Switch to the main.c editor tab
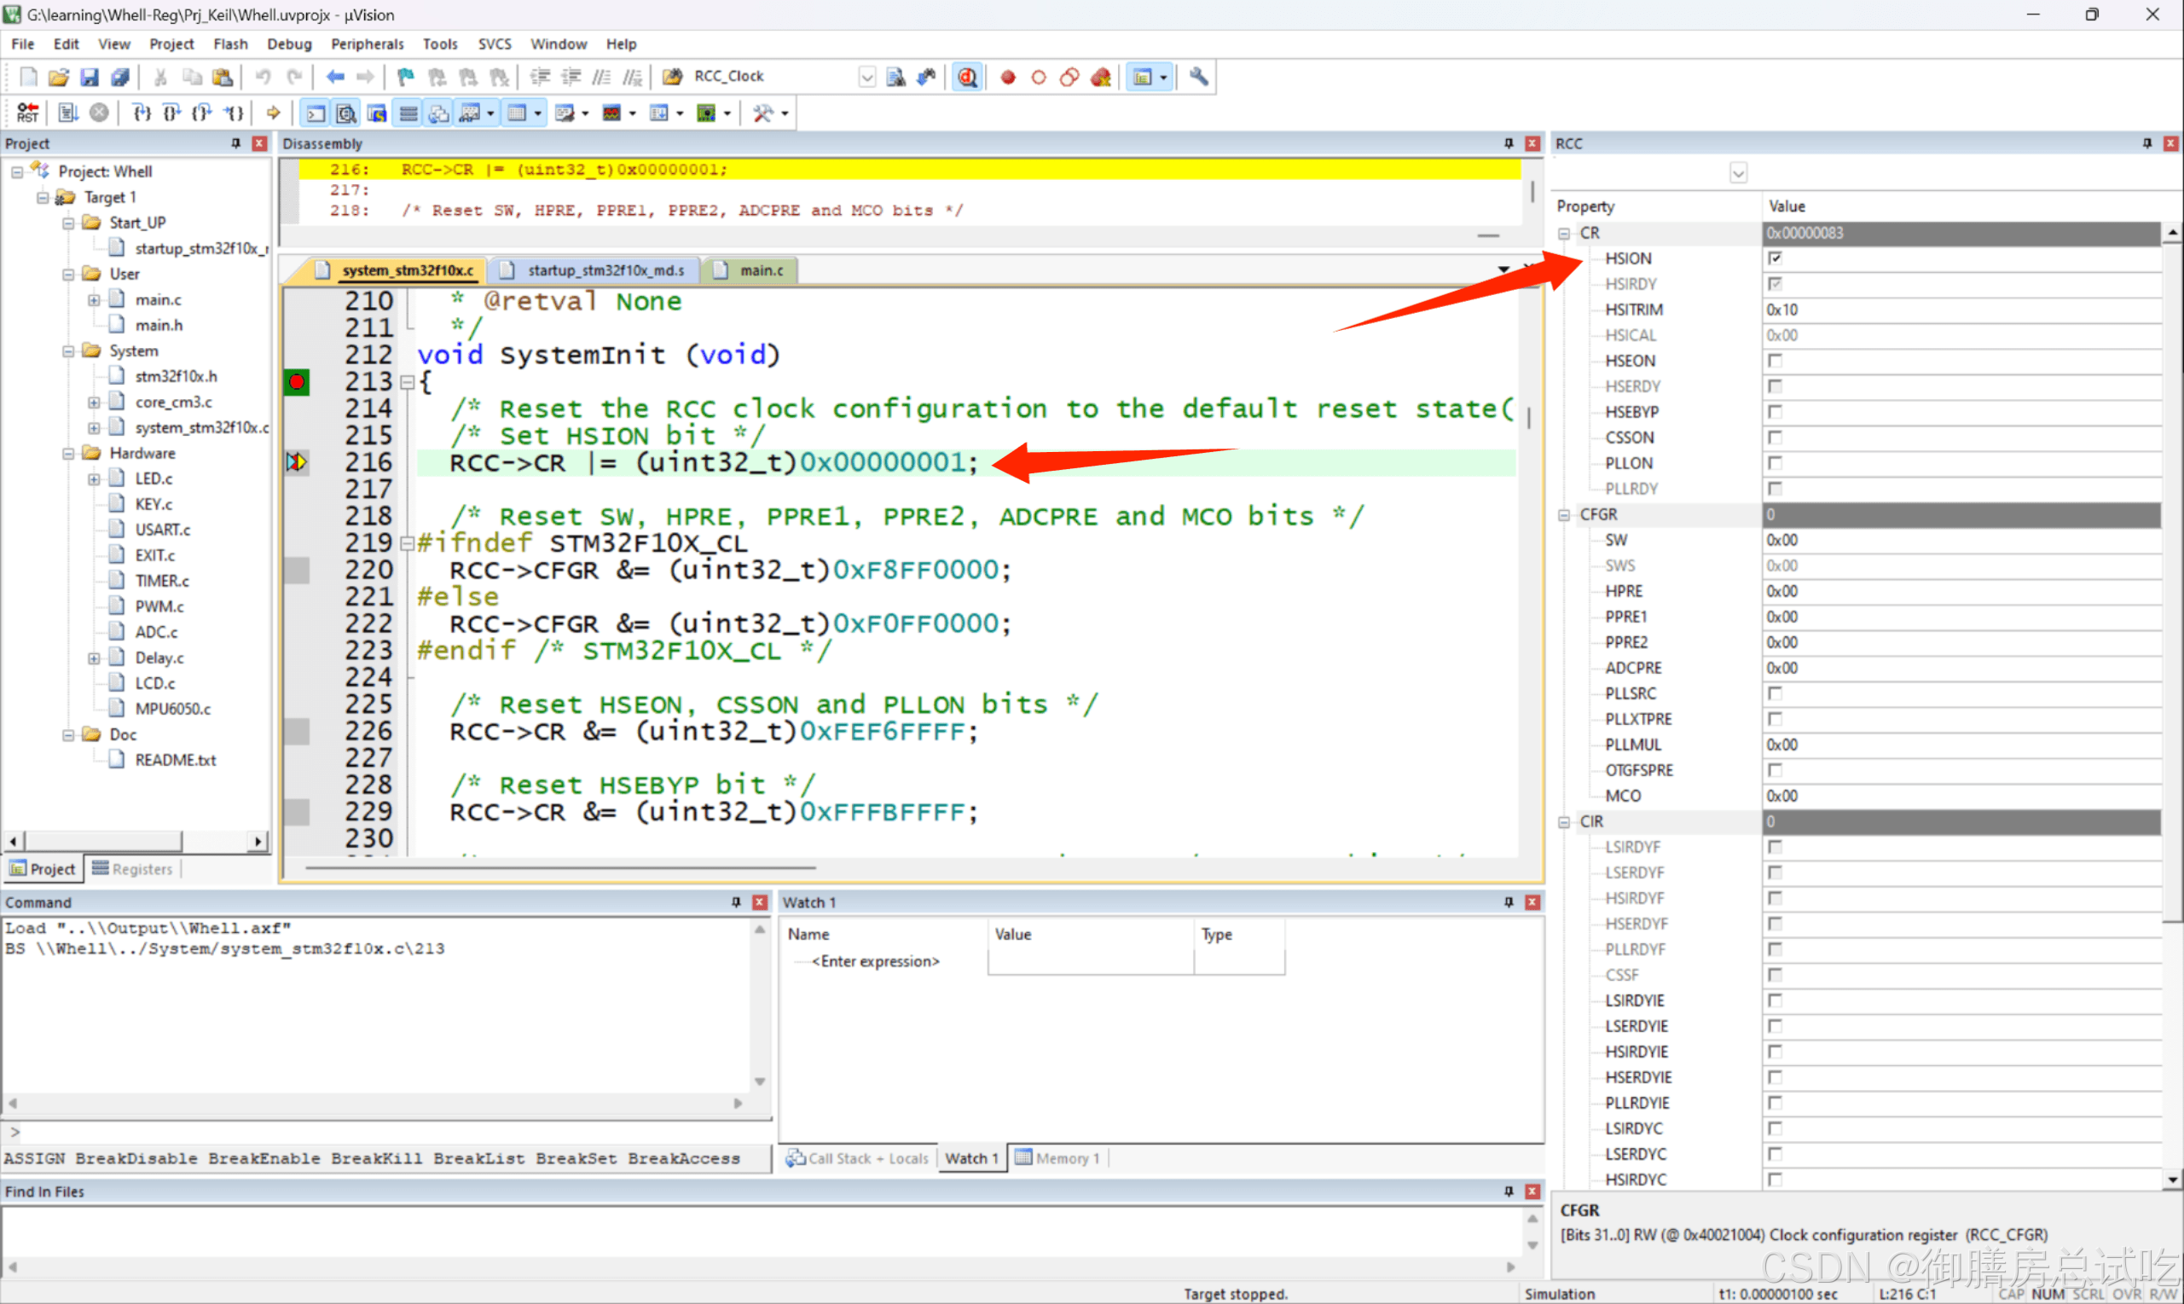Image resolution: width=2184 pixels, height=1304 pixels. pyautogui.click(x=752, y=270)
